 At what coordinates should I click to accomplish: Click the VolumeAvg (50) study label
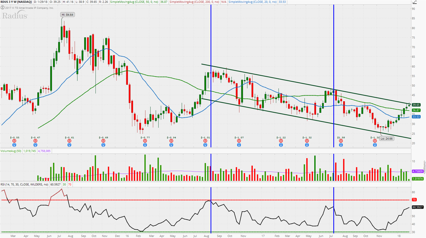pyautogui.click(x=11, y=151)
